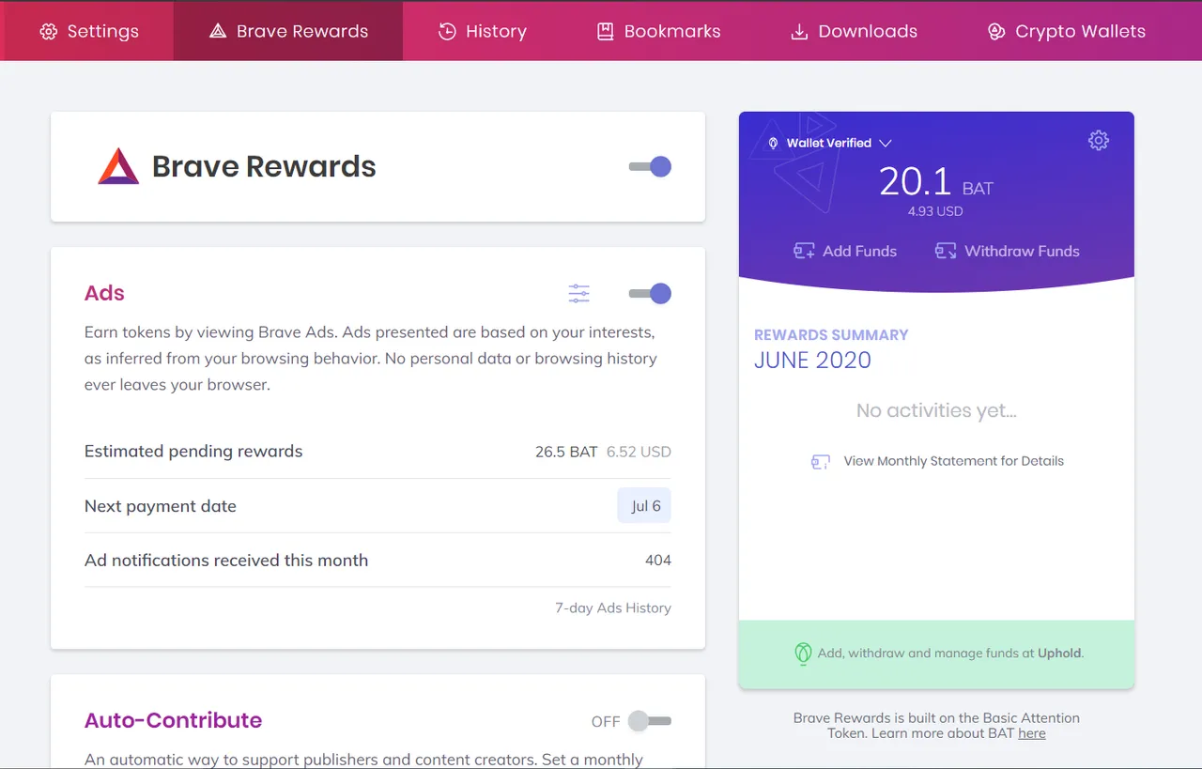Click the 404 ad notifications count
Screen dimensions: 1202x769
point(658,561)
